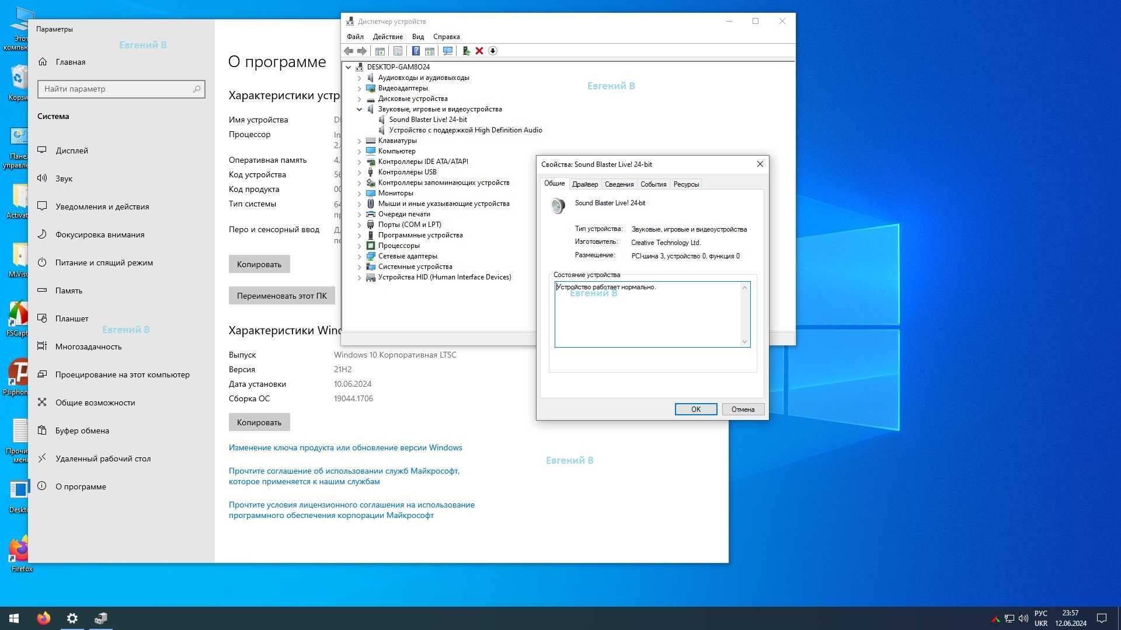
Task: Click the home icon next to Главная
Action: click(43, 62)
